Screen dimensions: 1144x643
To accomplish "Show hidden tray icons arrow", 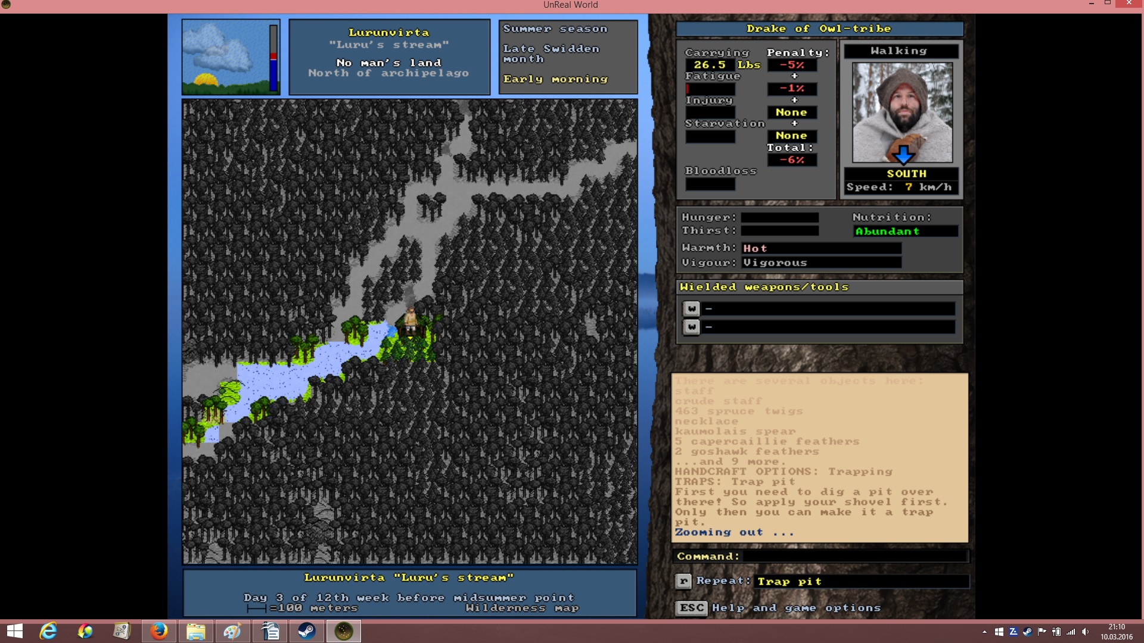I will coord(984,632).
